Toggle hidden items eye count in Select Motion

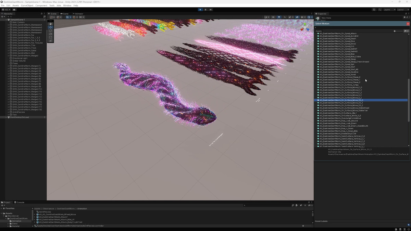pos(407,31)
